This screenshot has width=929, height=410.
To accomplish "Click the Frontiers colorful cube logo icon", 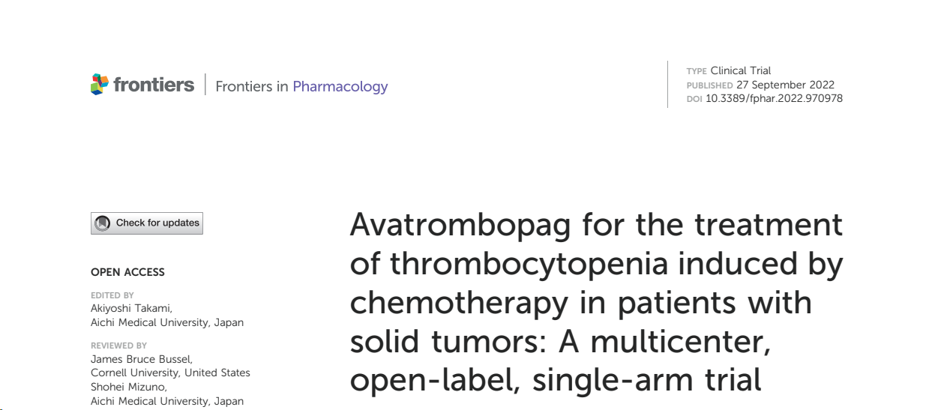I will [x=100, y=85].
